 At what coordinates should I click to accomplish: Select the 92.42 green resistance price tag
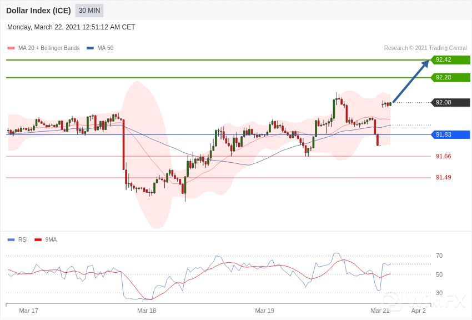point(450,60)
